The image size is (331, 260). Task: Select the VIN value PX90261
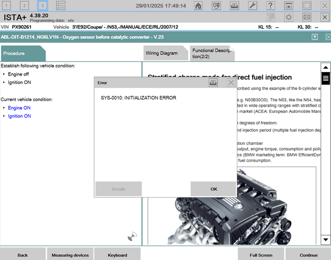coord(22,27)
